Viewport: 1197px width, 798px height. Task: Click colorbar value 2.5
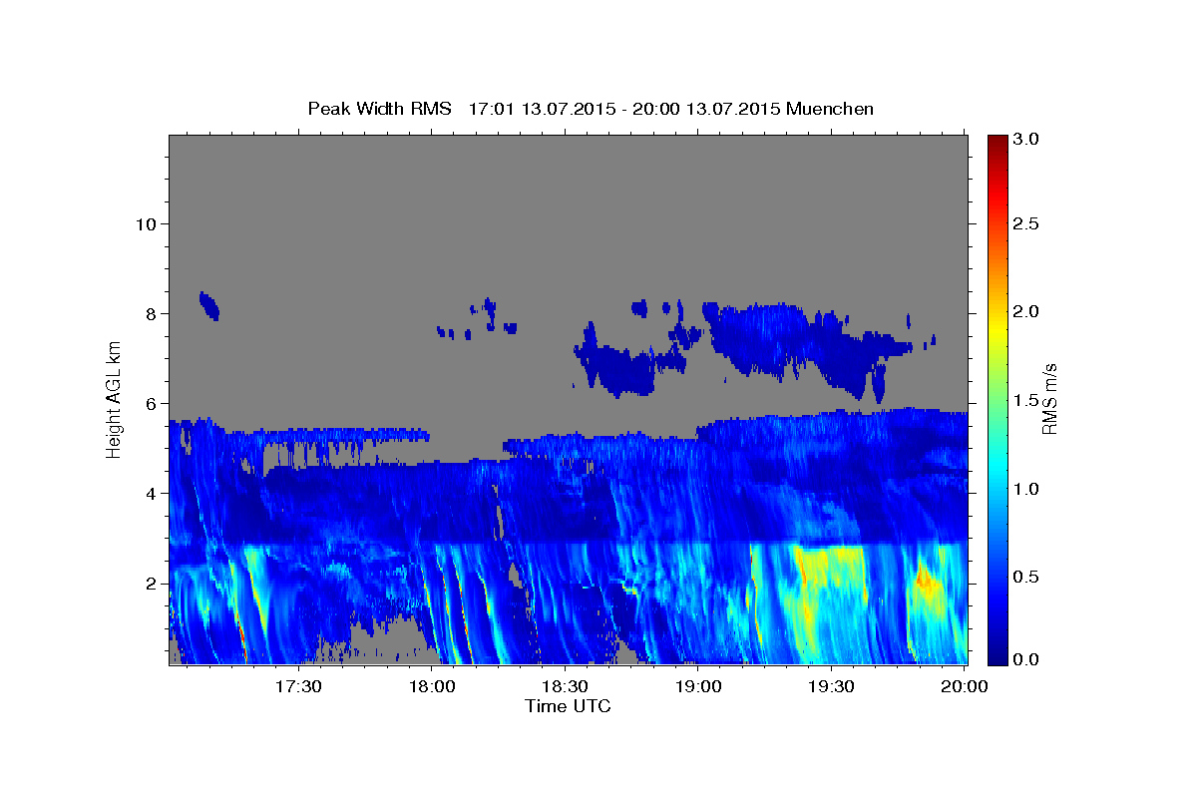point(1027,223)
